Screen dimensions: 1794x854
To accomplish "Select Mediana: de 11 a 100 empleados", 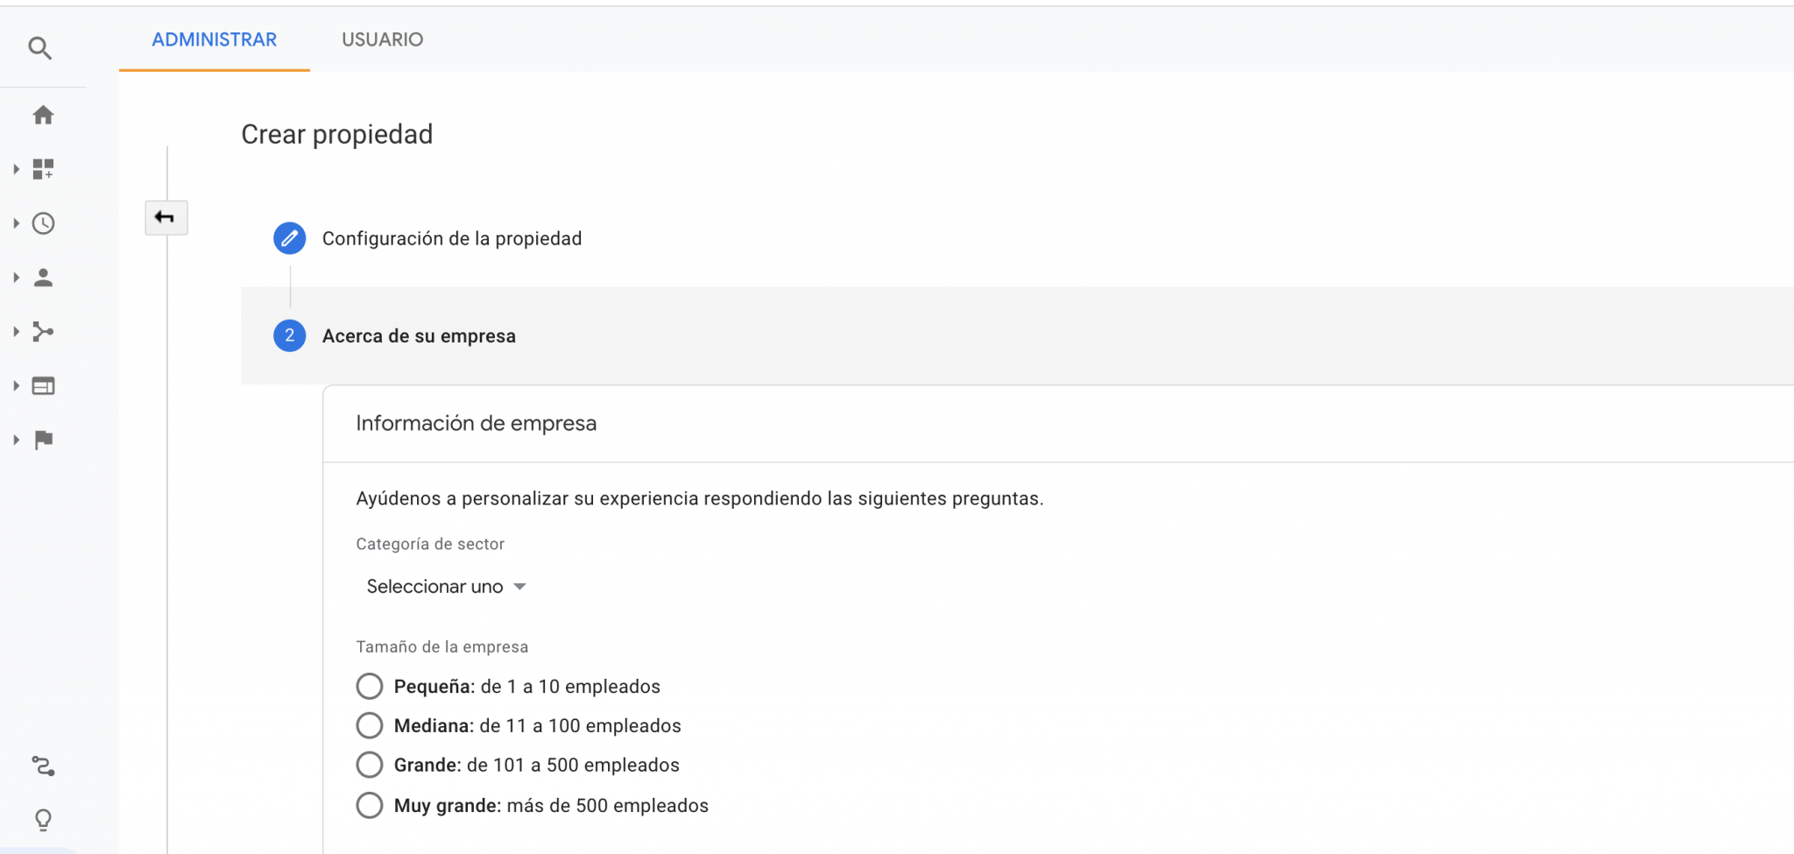I will click(370, 725).
